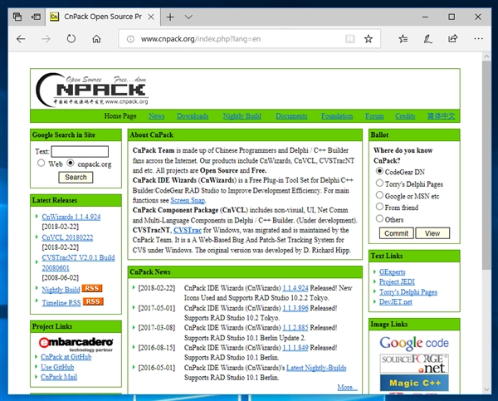Image resolution: width=498 pixels, height=401 pixels.
Task: Click the Google code image link
Action: click(414, 343)
